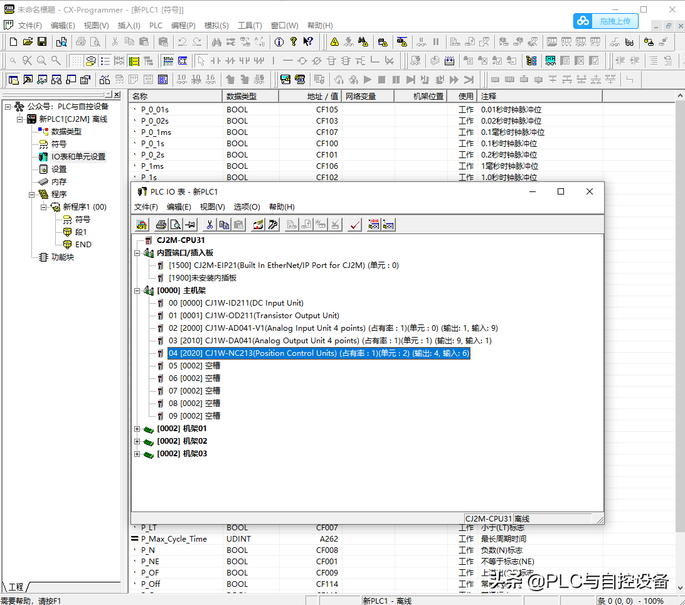Click the Open folder icon

coord(28,42)
